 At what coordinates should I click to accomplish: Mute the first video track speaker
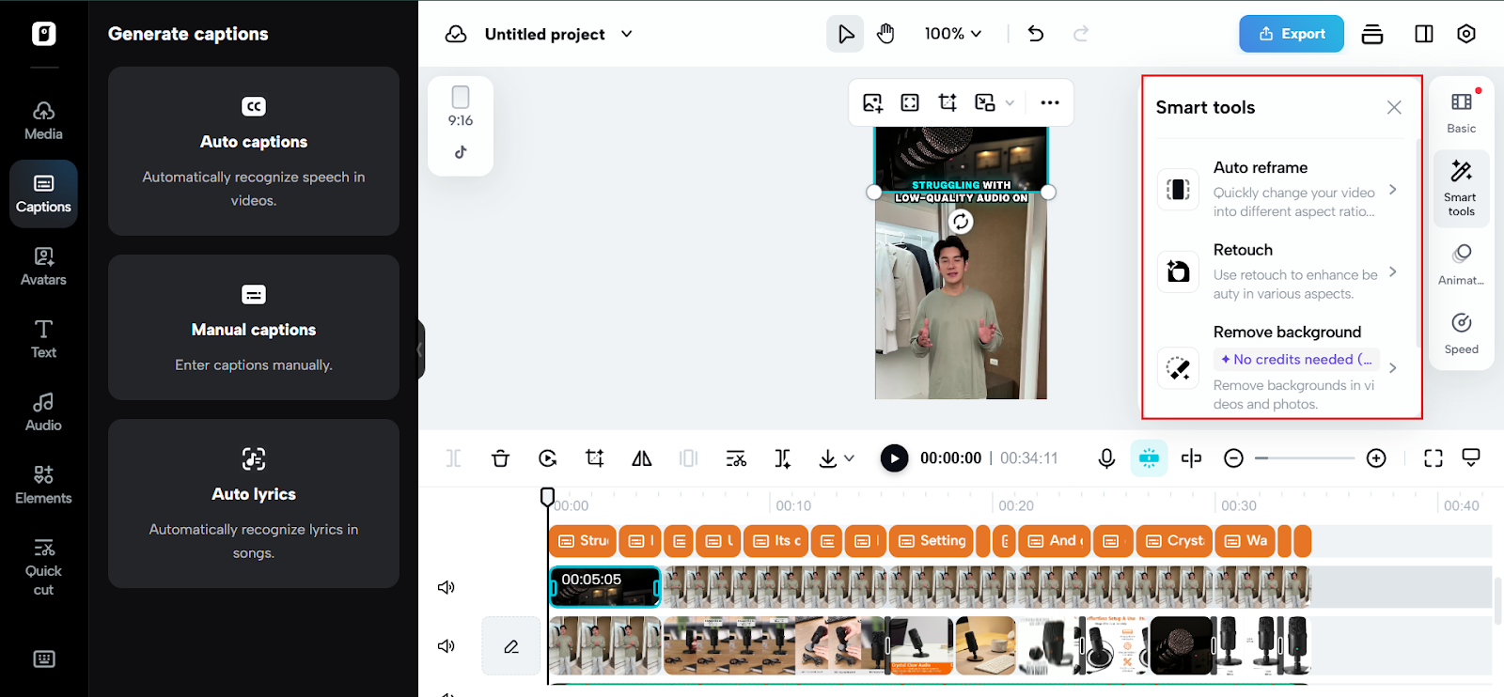(x=446, y=587)
